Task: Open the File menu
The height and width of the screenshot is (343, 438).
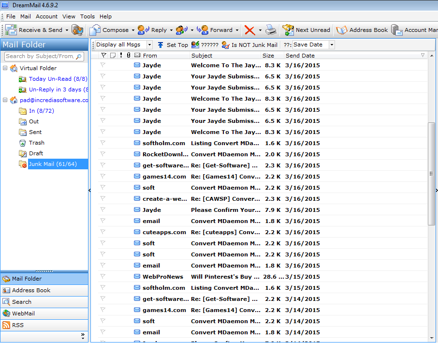Action: [11, 16]
